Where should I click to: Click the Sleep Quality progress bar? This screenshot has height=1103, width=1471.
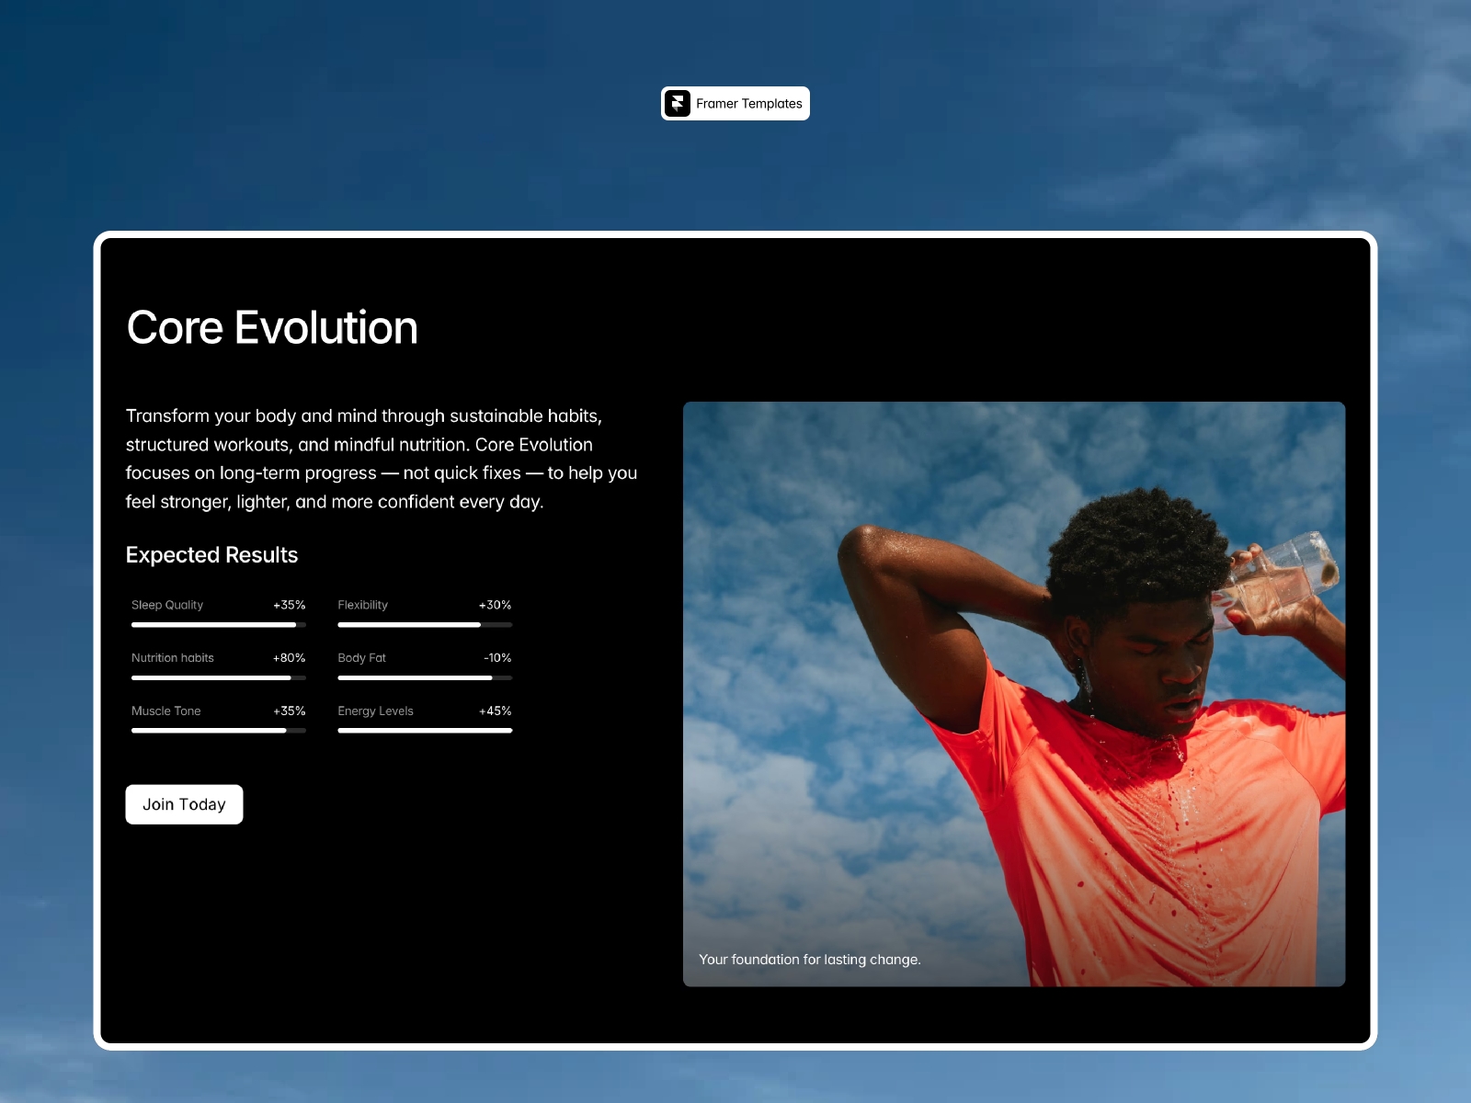(218, 624)
